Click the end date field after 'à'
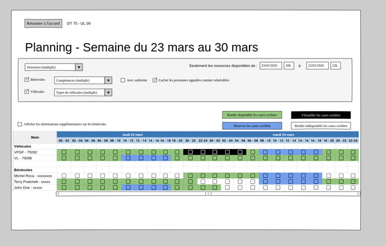Image resolution: width=386 pixels, height=246 pixels. click(x=317, y=66)
